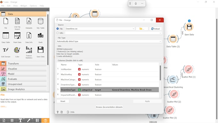Viewport: 218px width, 123px height.
Task: Select the JobNumber column row
Action: click(x=110, y=69)
